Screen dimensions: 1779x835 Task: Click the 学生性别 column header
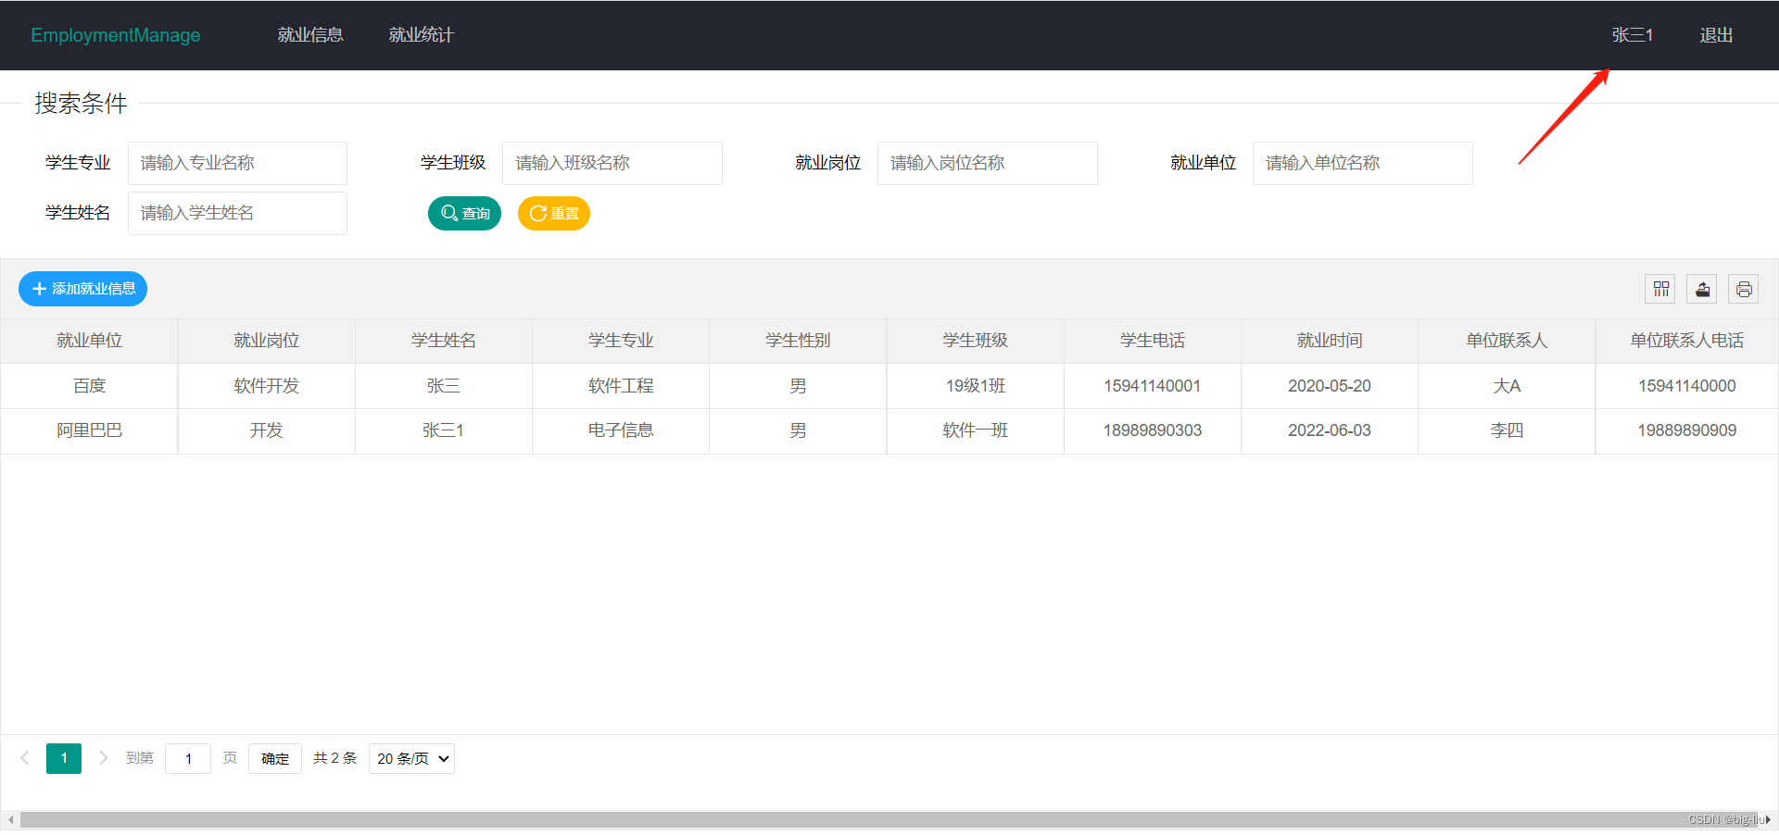pyautogui.click(x=798, y=341)
